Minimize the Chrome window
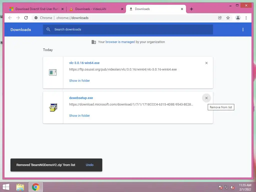This screenshot has width=256, height=192. click(230, 6)
